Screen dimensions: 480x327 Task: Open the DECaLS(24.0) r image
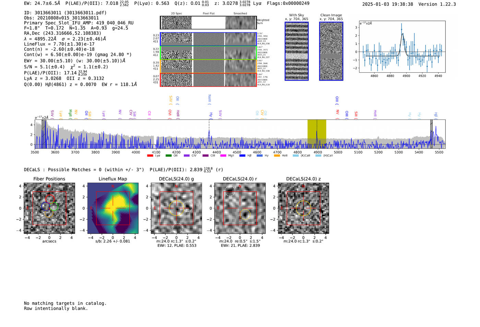point(240,208)
